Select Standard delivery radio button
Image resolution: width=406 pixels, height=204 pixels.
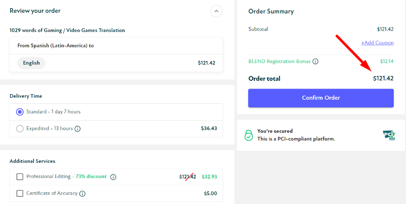coord(20,112)
